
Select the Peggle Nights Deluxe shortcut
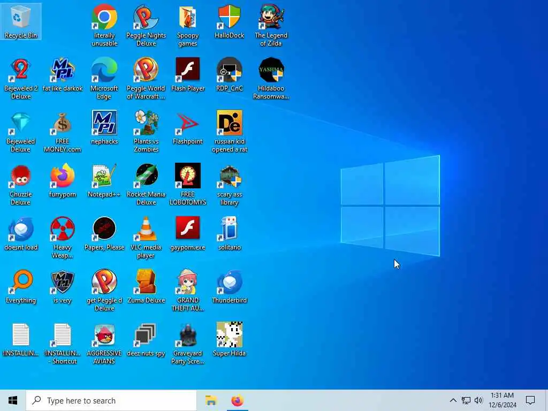pos(146,26)
